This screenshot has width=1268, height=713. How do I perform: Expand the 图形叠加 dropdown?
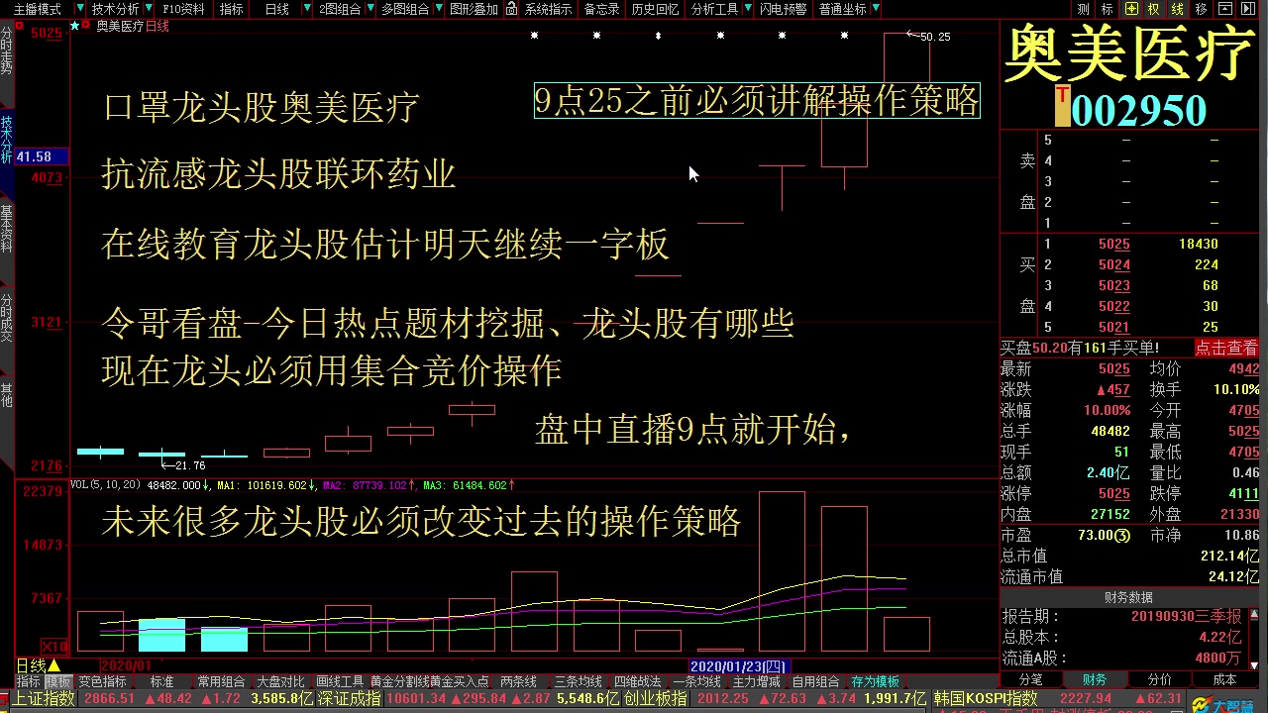(x=475, y=9)
